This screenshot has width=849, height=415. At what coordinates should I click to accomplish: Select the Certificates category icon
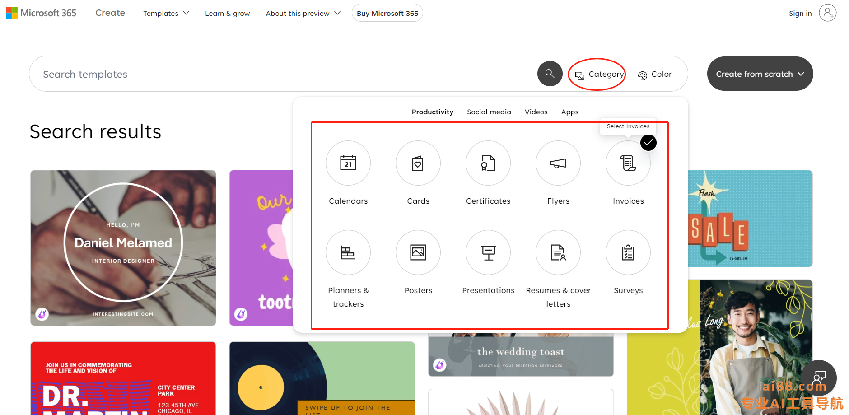[488, 163]
